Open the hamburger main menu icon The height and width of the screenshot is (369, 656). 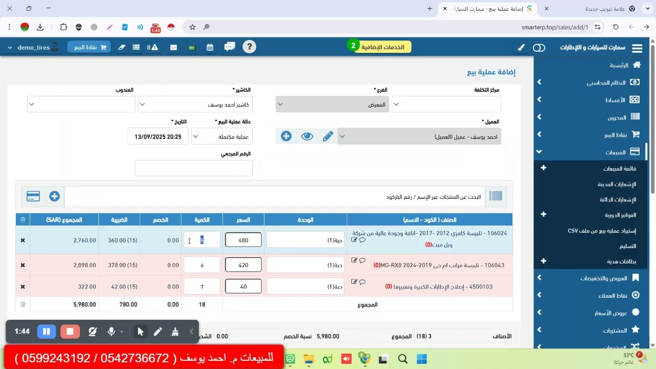[x=637, y=48]
